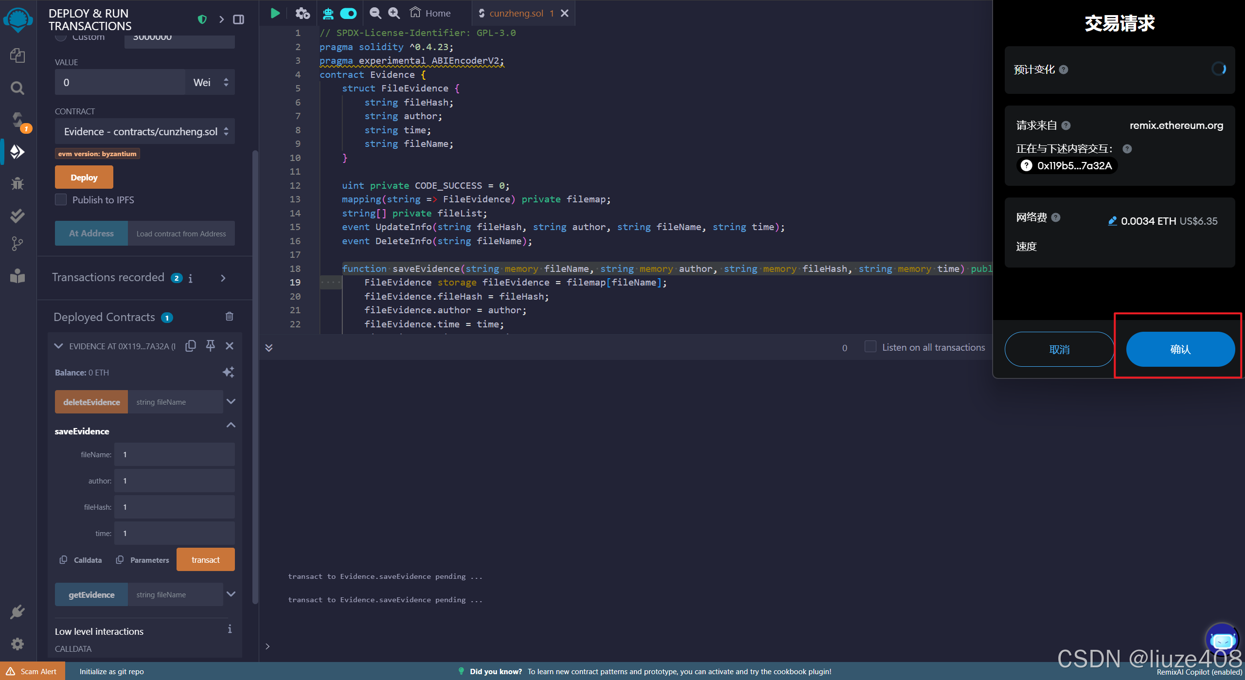The image size is (1245, 680).
Task: Switch to the Home tab
Action: click(x=430, y=13)
